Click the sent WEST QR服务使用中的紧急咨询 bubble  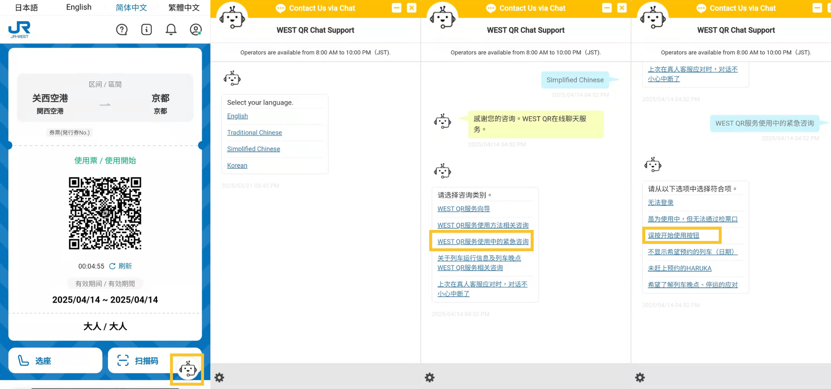(765, 123)
